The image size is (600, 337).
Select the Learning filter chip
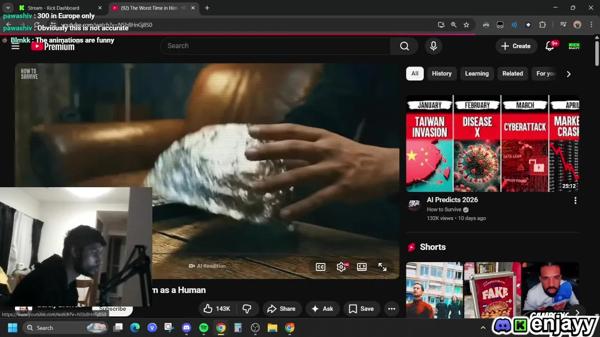(477, 73)
